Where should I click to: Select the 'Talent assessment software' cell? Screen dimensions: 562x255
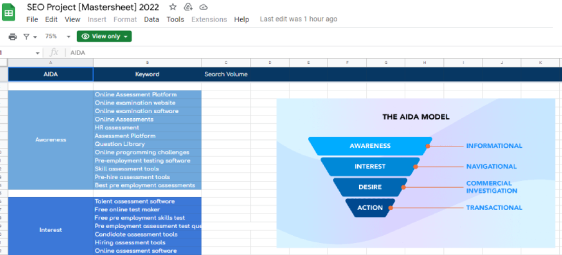[147, 201]
